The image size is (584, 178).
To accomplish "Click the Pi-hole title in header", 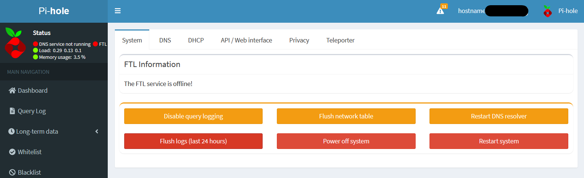I will point(54,11).
